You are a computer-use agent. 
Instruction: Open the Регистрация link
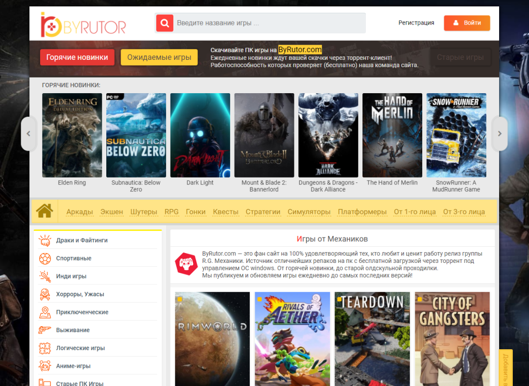click(x=416, y=23)
